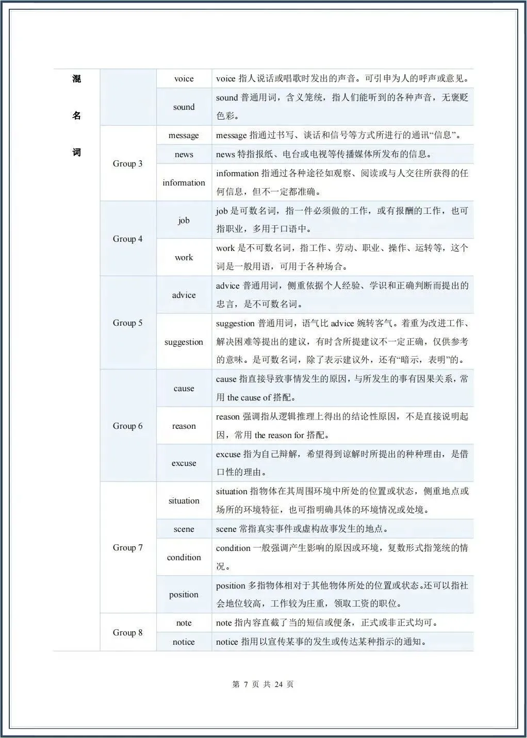This screenshot has height=738, width=527.
Task: Select the 'news' cell in Group 3
Action: [184, 154]
